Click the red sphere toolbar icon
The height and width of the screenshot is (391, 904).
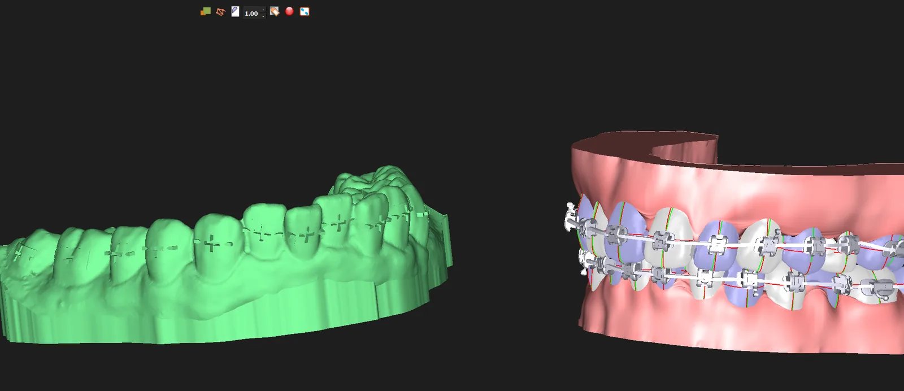pos(289,11)
